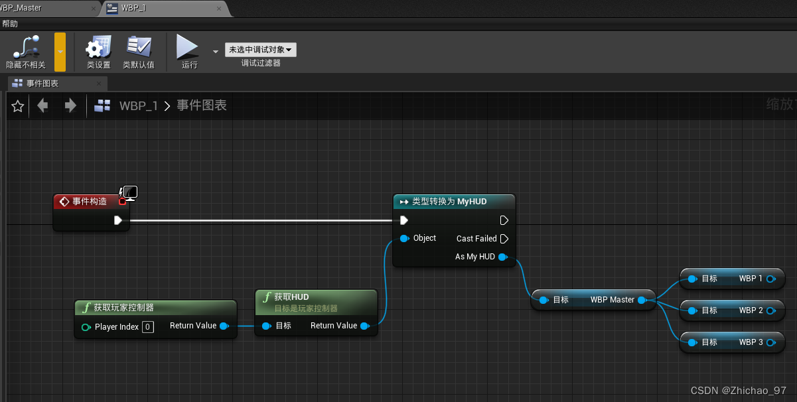Click the WBP 2 output pin
797x402 pixels.
coord(770,310)
